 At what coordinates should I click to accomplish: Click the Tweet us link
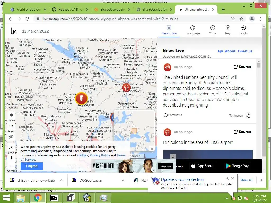pos(245,51)
